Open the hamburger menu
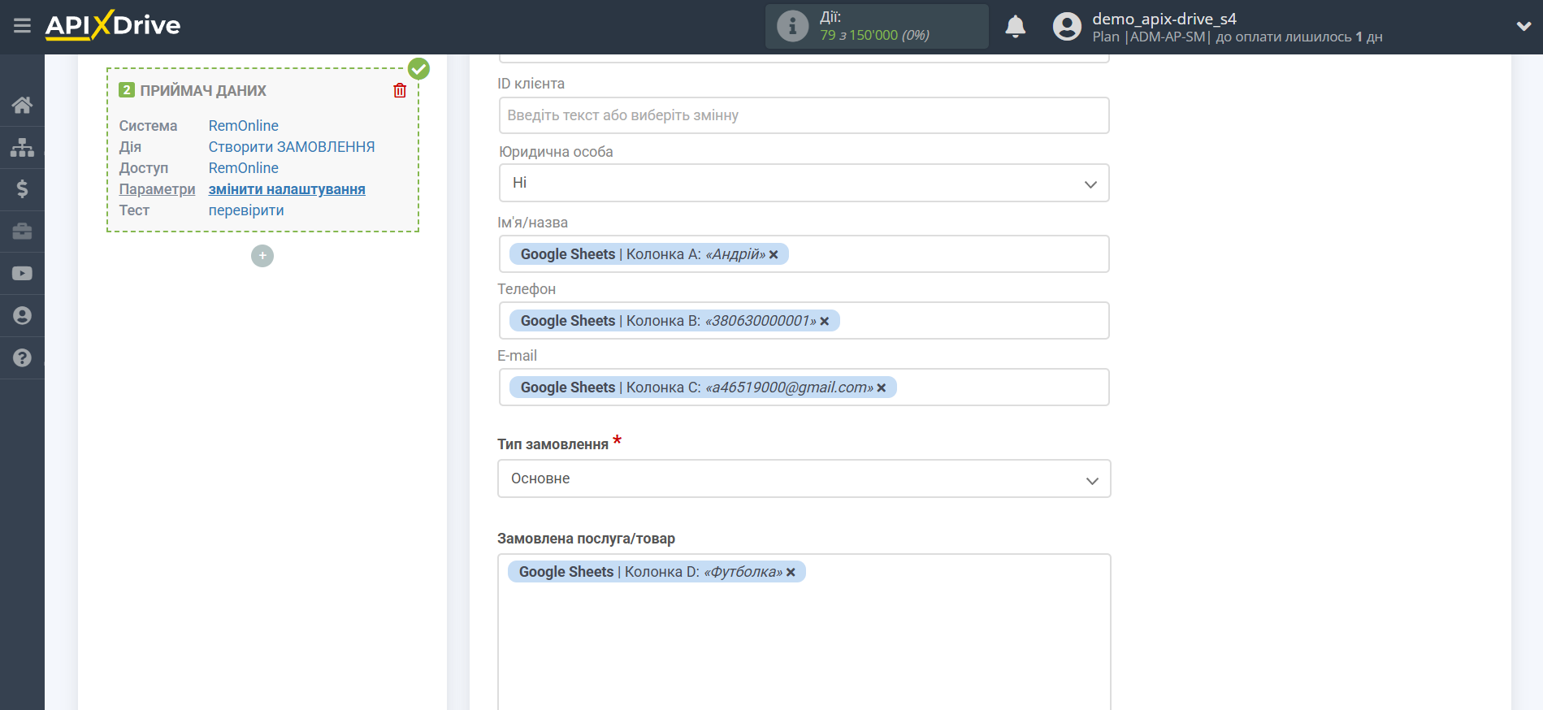Image resolution: width=1543 pixels, height=710 pixels. (x=22, y=26)
